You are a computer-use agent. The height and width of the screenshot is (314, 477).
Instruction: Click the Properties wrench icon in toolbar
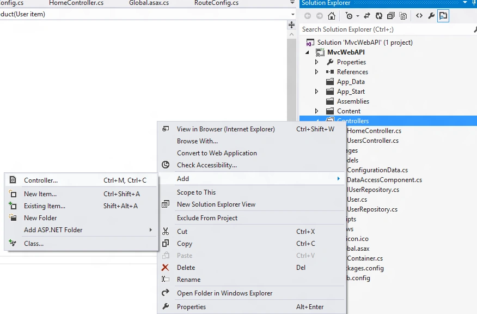(x=431, y=16)
